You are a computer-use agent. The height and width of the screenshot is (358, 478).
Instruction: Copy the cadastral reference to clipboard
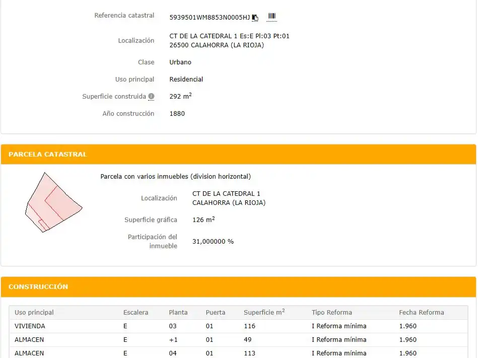[255, 18]
